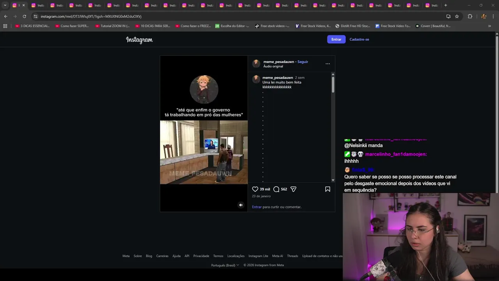Image resolution: width=499 pixels, height=281 pixels.
Task: Open bookmark '10 DICAS PARA SER...'
Action: point(152,26)
